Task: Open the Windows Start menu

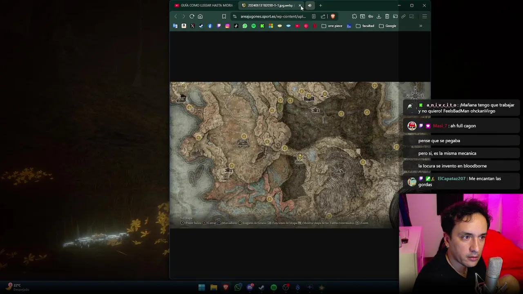Action: pos(201,287)
